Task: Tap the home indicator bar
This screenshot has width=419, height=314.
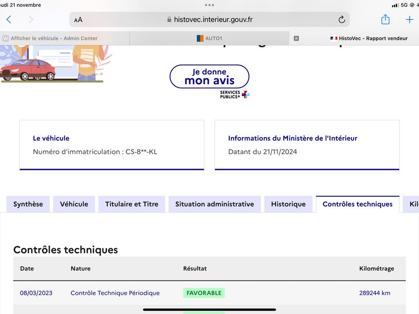Action: pos(210,310)
